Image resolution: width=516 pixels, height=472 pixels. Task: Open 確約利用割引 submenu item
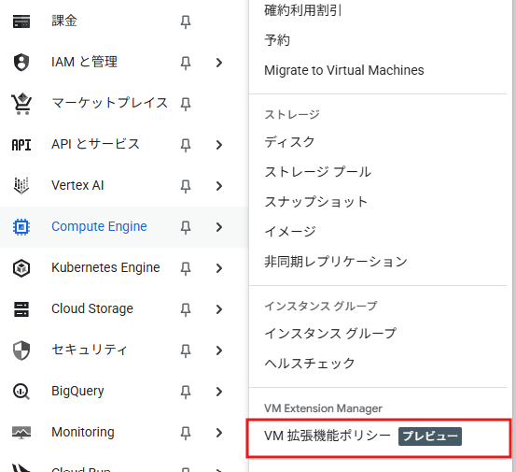[x=302, y=10]
